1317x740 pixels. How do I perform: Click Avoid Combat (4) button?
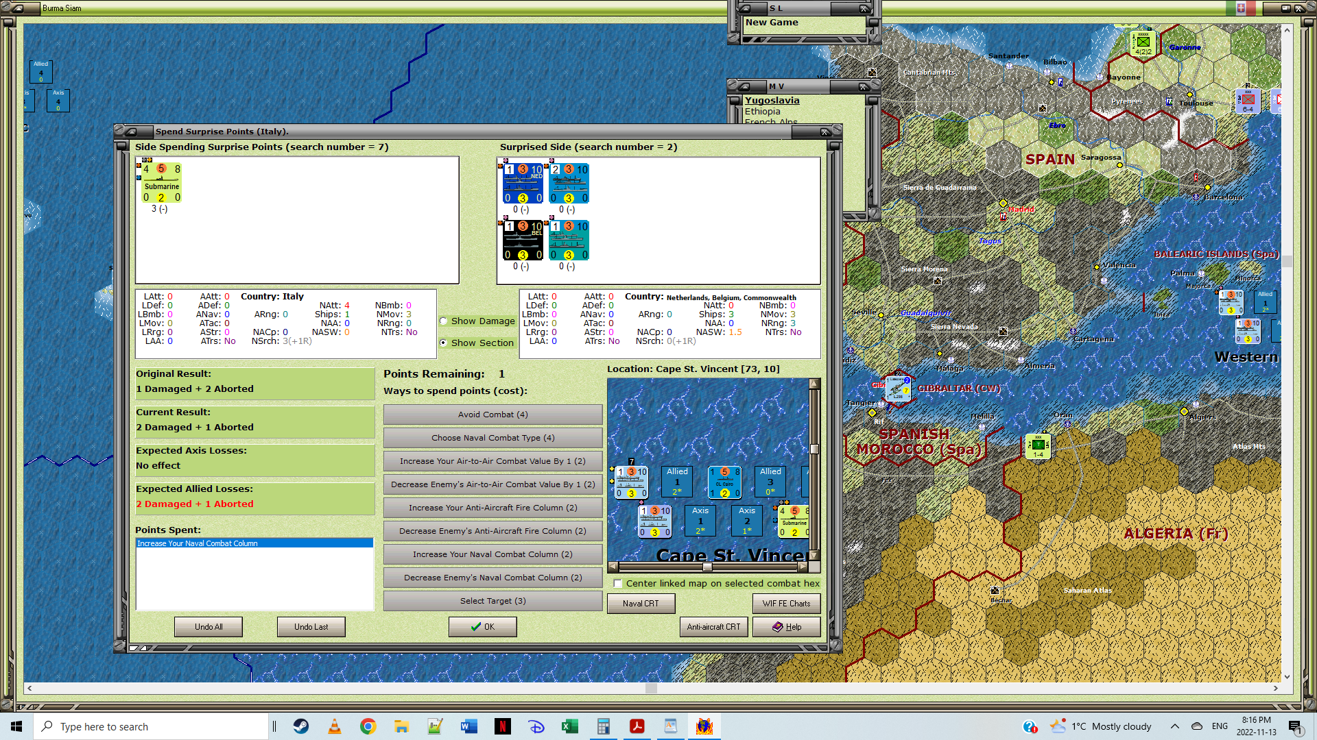point(493,415)
